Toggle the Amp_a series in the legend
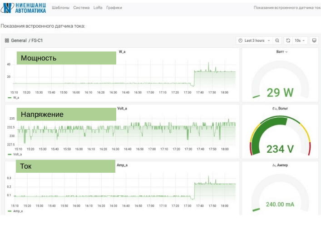Viewport: 321px width, 225px height. (17, 211)
